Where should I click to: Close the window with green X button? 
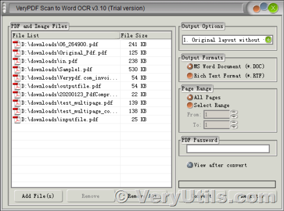pyautogui.click(x=273, y=8)
